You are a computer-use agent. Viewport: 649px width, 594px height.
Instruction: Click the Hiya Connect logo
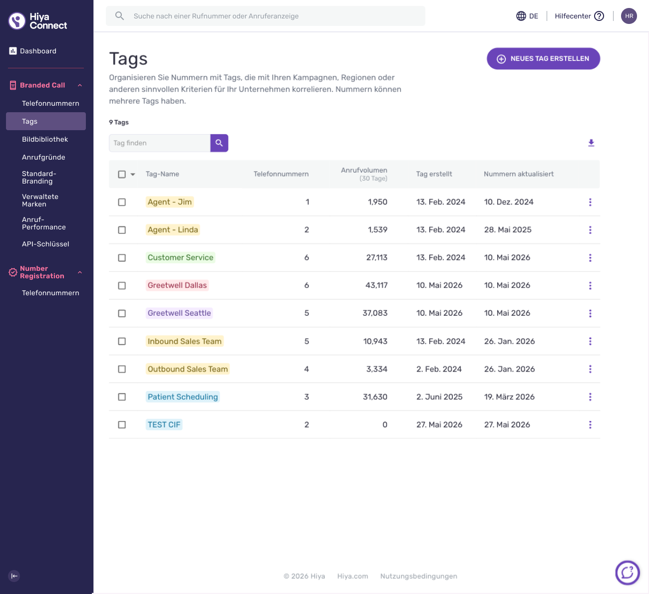click(x=38, y=21)
